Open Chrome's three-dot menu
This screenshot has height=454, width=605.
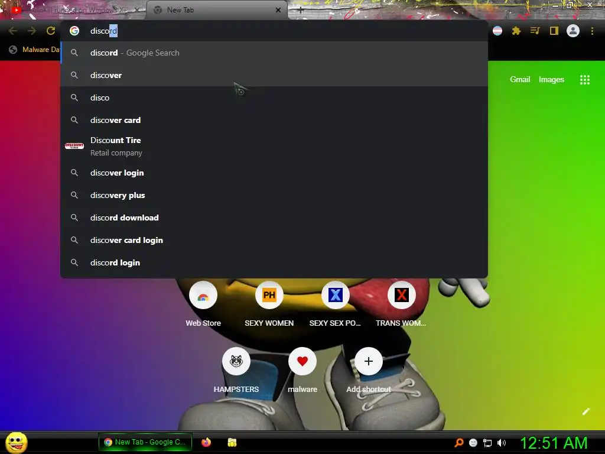(592, 31)
